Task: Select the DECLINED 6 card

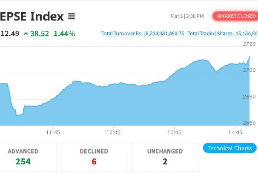Action: coord(94,157)
